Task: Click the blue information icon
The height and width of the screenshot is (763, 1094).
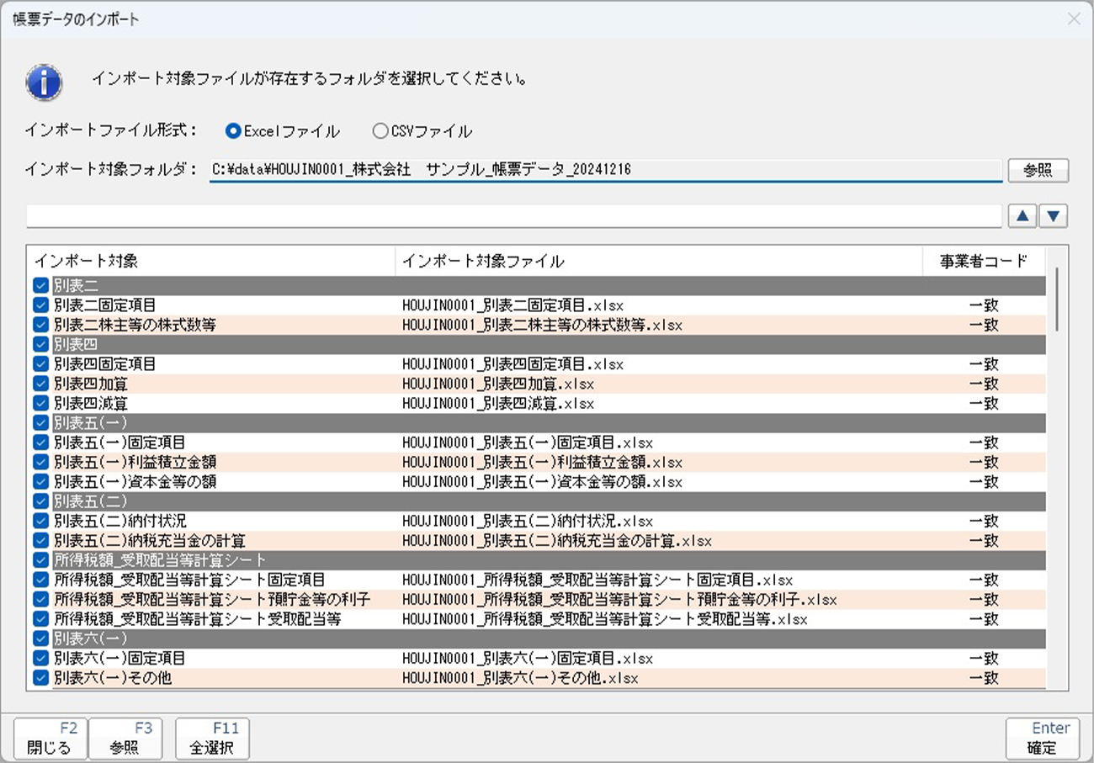Action: (44, 82)
